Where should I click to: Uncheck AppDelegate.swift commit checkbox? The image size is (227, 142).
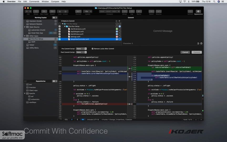click(x=59, y=32)
